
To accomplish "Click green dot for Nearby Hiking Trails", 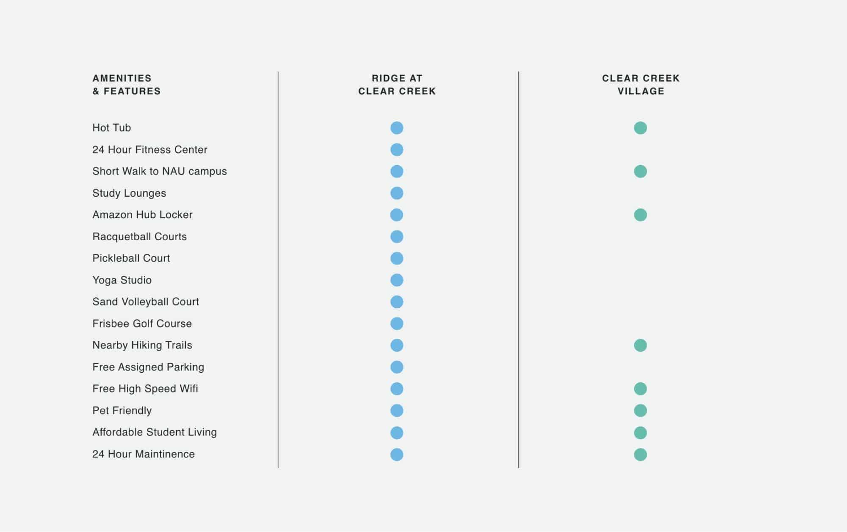I will (x=640, y=345).
